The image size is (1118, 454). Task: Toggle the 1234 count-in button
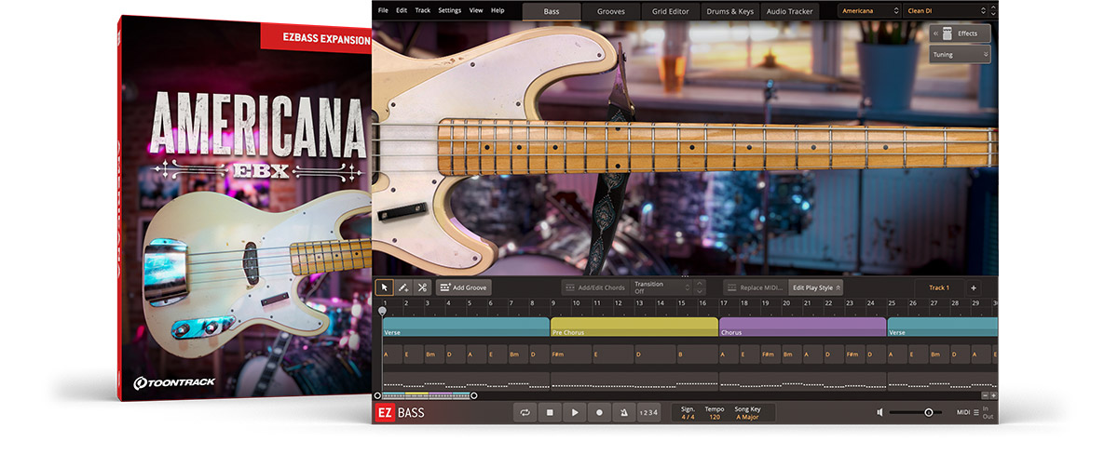[648, 412]
